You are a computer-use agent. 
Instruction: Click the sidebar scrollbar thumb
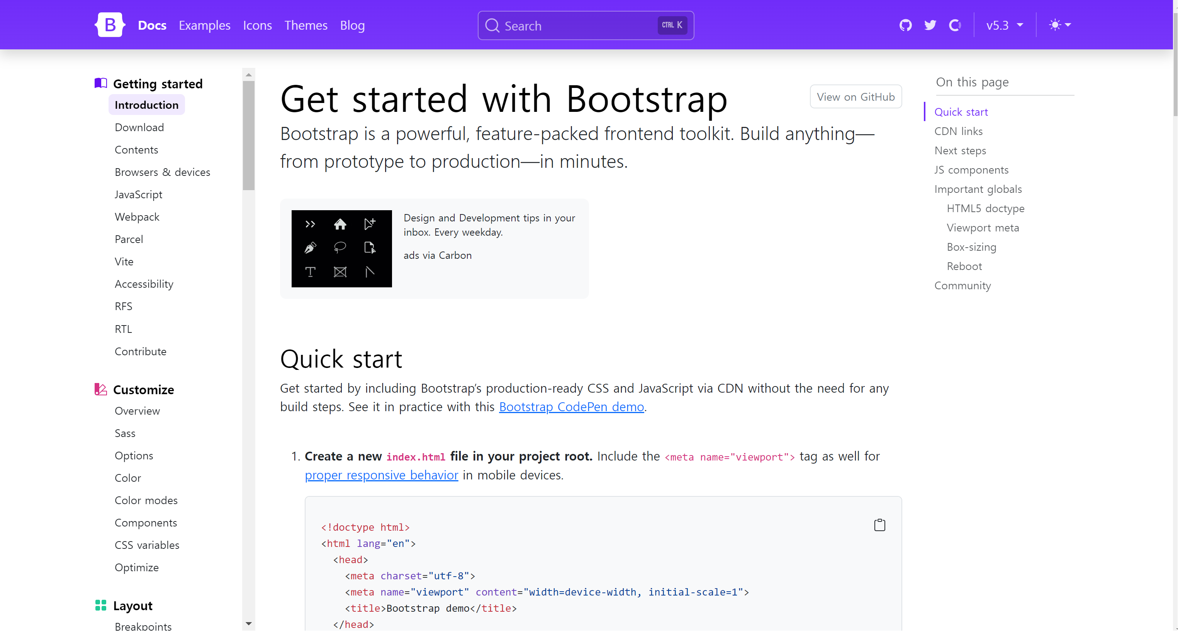pyautogui.click(x=248, y=136)
